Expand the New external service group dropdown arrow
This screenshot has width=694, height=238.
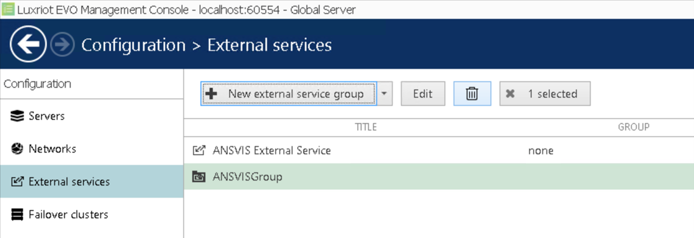click(385, 93)
